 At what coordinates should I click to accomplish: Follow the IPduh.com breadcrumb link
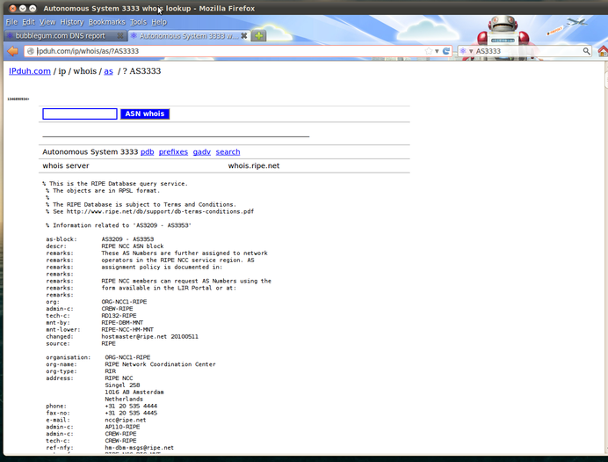[x=30, y=71]
